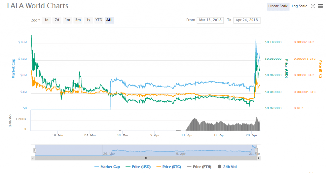Grab the right navigator range handle
This screenshot has height=173, width=326.
click(256, 150)
